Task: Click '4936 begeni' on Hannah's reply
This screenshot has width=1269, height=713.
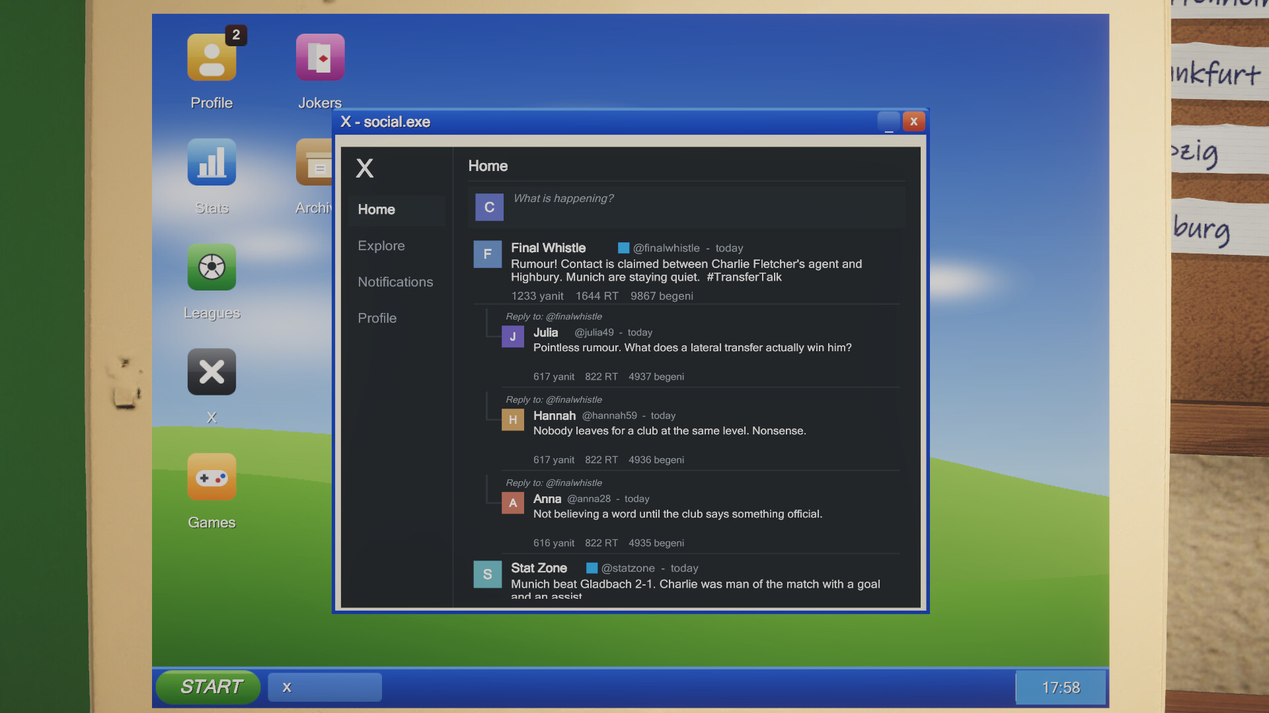Action: (656, 460)
